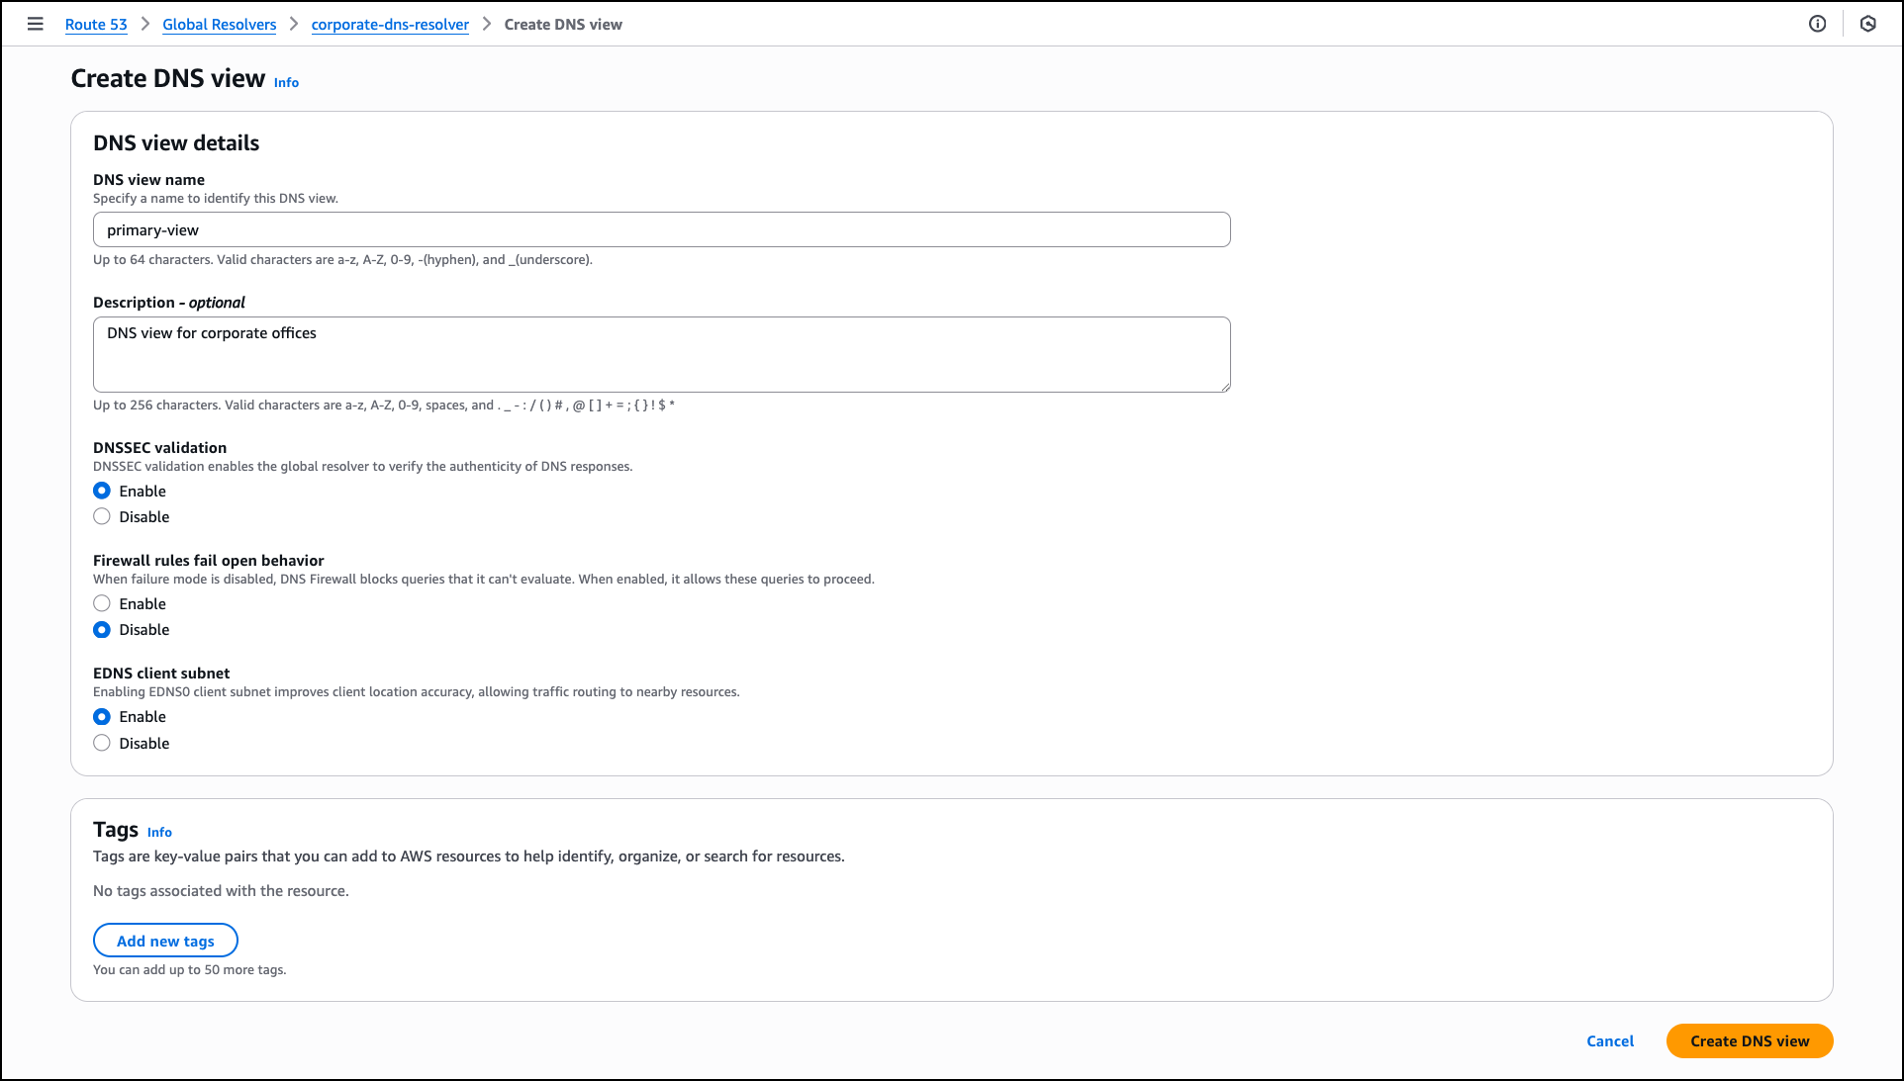Click the Description text area
Viewport: 1904px width, 1081px height.
(x=661, y=354)
